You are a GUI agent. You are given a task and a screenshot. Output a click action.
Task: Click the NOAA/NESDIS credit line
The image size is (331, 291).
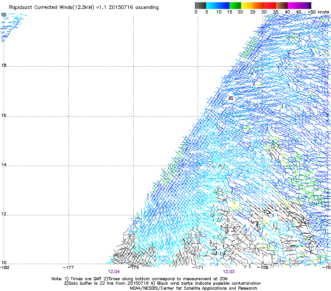coord(193,288)
